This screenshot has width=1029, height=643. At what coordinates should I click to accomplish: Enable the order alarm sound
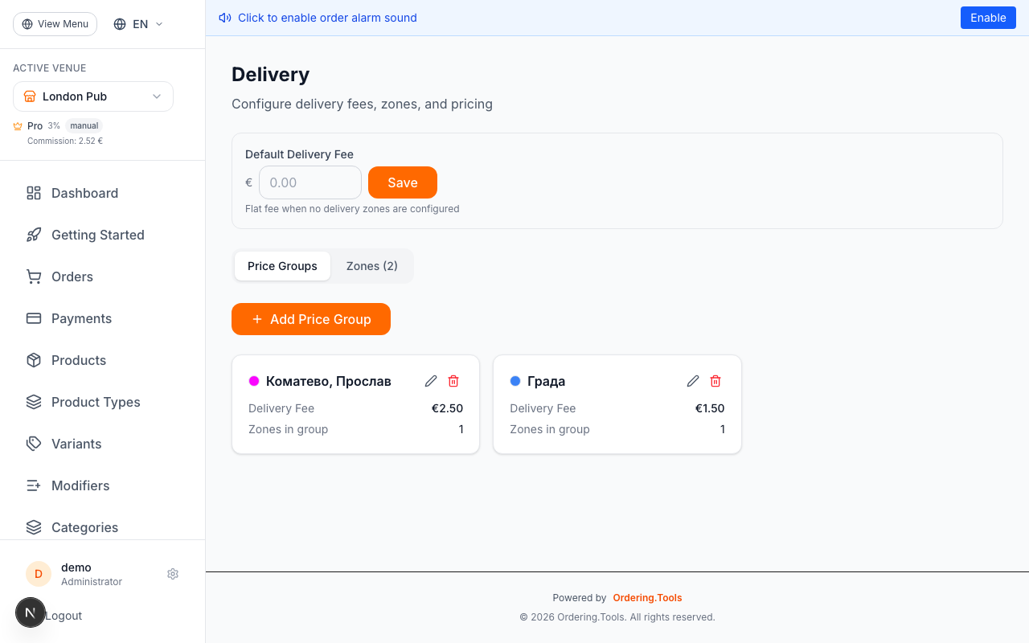tap(988, 17)
